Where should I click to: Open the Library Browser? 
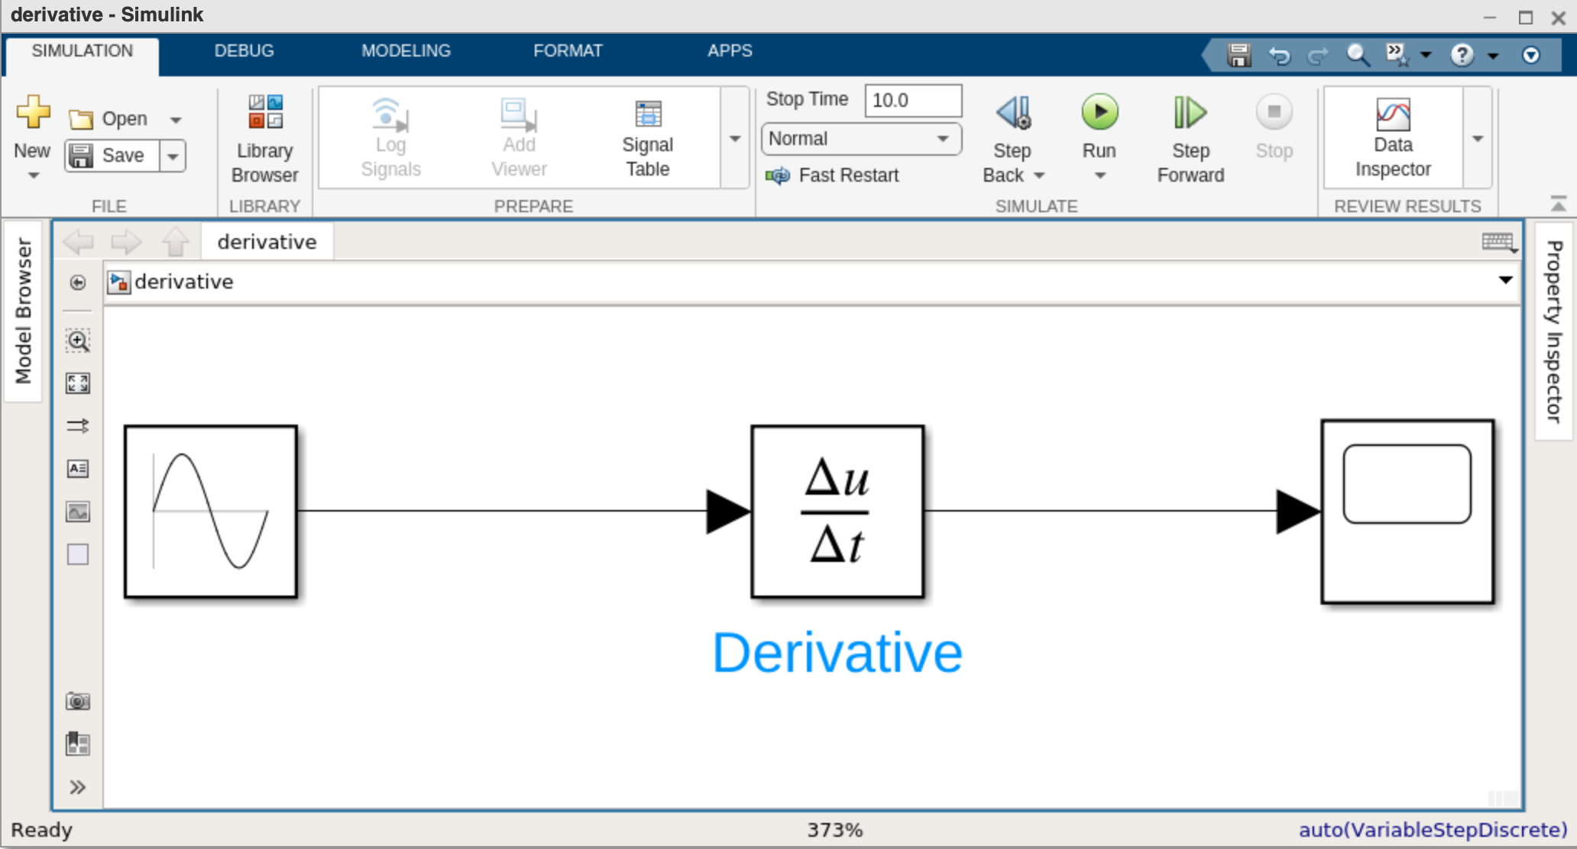tap(264, 137)
